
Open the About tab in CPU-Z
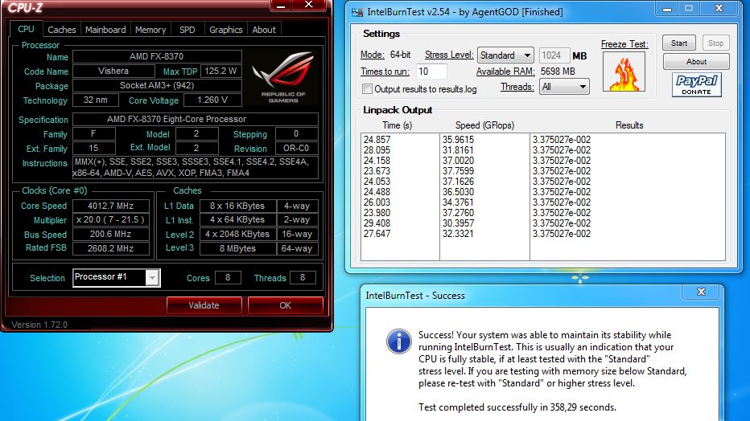[x=264, y=30]
